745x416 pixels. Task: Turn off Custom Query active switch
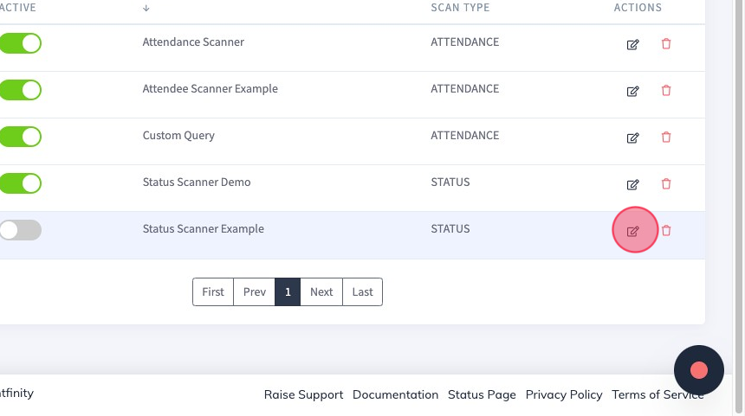click(21, 137)
